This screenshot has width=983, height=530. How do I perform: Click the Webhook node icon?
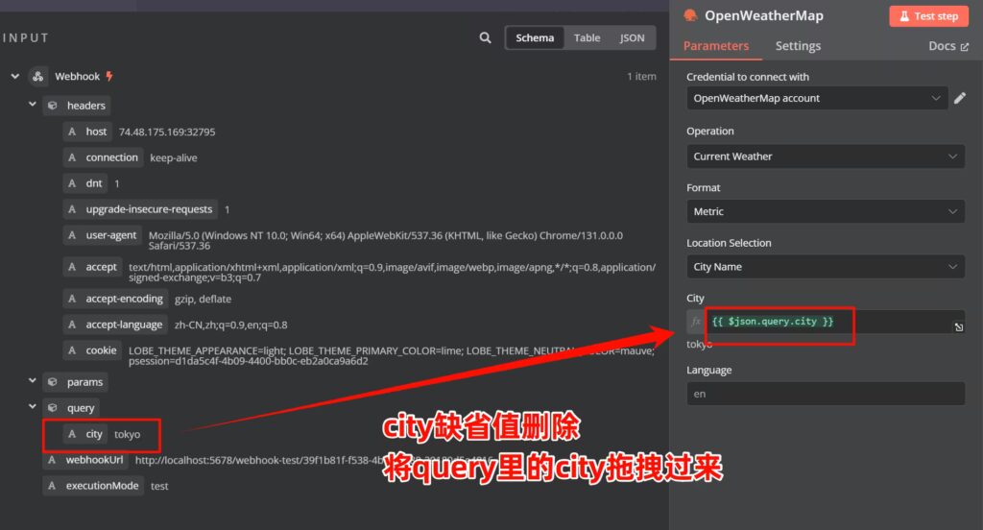[x=38, y=77]
